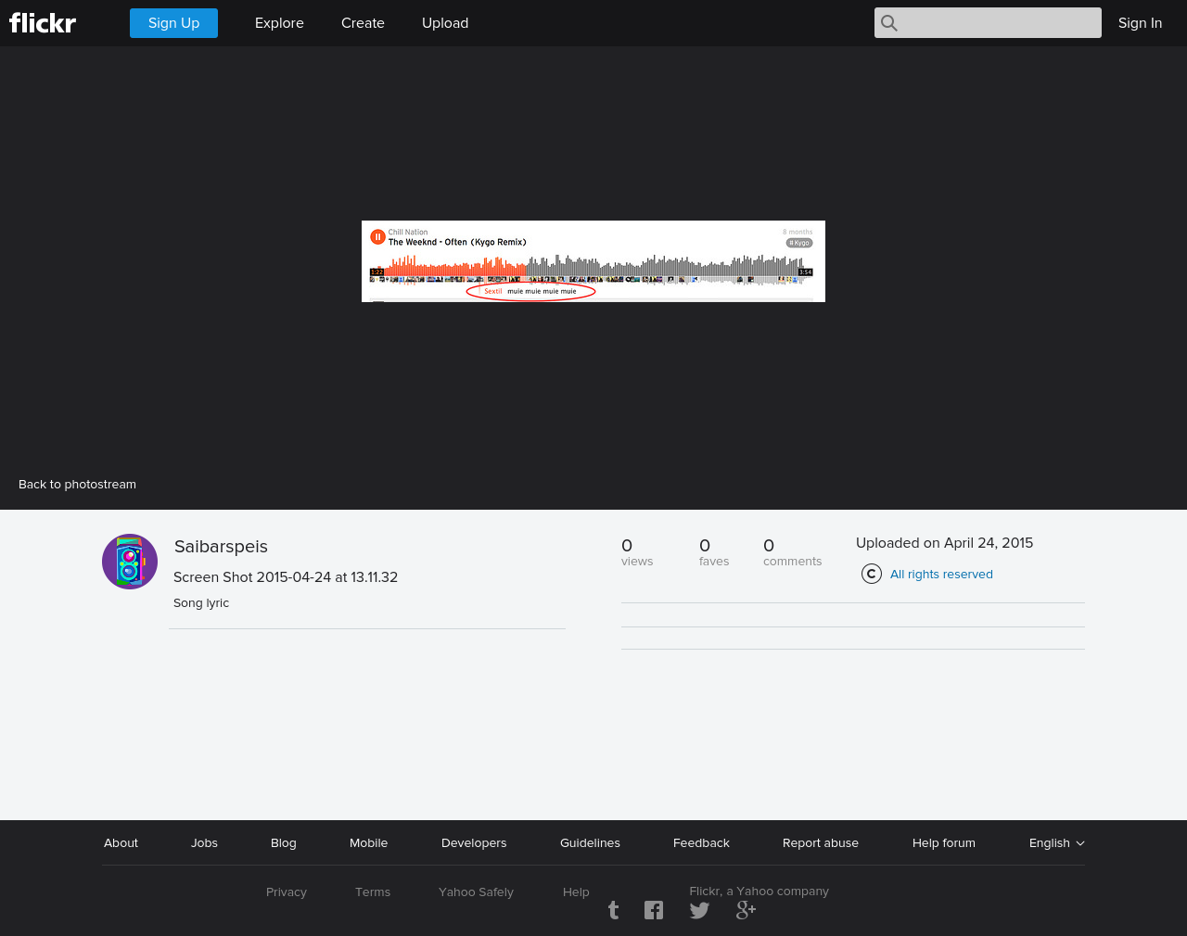Click the SoundCloud screenshot photo
The width and height of the screenshot is (1187, 936).
593,261
